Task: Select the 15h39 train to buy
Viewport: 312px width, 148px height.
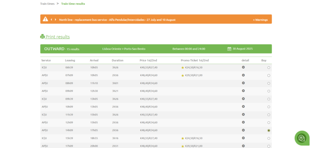Action: (x=269, y=138)
